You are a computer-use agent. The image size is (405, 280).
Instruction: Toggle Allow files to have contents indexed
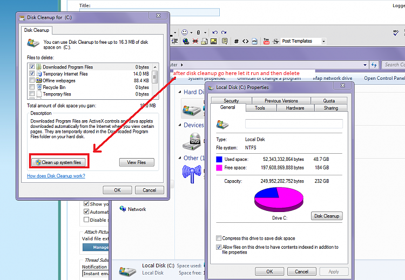[219, 247]
